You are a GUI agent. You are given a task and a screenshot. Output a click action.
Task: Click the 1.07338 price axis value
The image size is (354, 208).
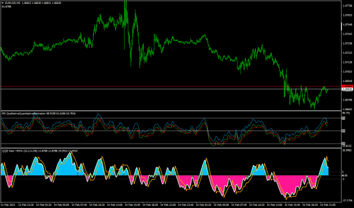347,44
